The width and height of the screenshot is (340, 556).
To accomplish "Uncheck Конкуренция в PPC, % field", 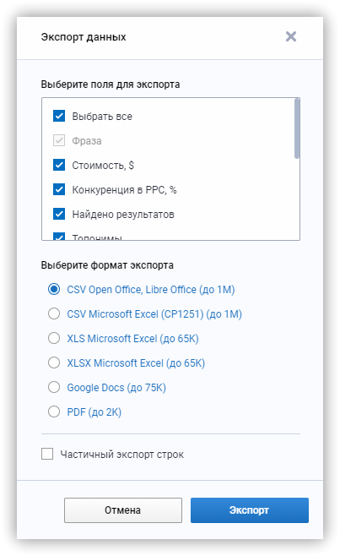I will pos(59,189).
